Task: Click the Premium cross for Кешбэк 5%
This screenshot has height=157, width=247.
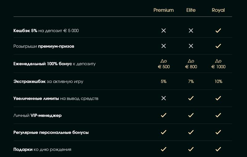Action: tap(164, 31)
